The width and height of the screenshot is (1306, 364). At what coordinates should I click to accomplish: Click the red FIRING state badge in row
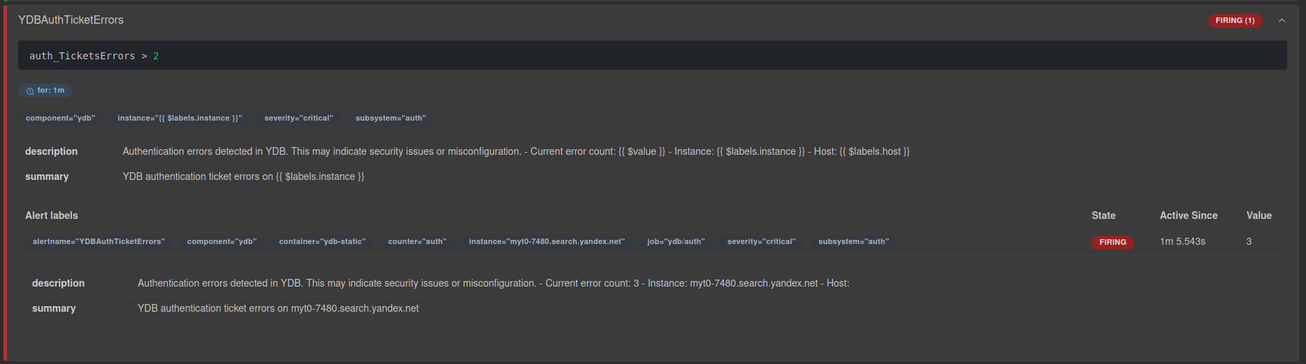[1112, 243]
